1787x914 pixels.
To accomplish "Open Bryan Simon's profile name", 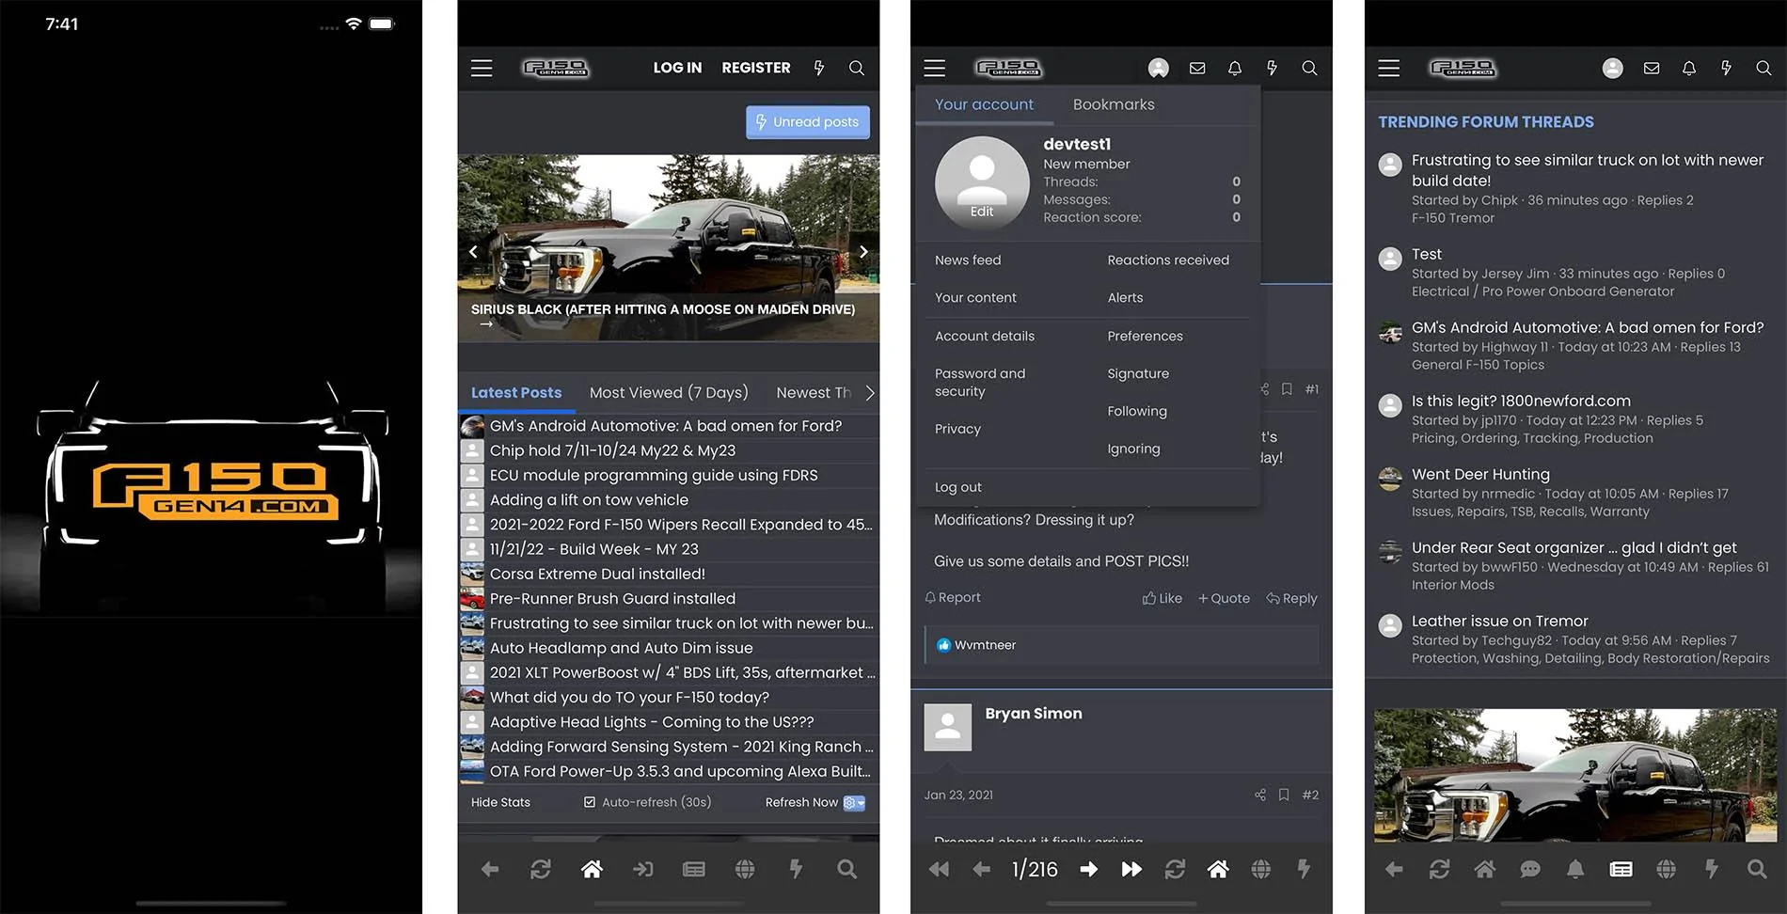I will 1034,713.
